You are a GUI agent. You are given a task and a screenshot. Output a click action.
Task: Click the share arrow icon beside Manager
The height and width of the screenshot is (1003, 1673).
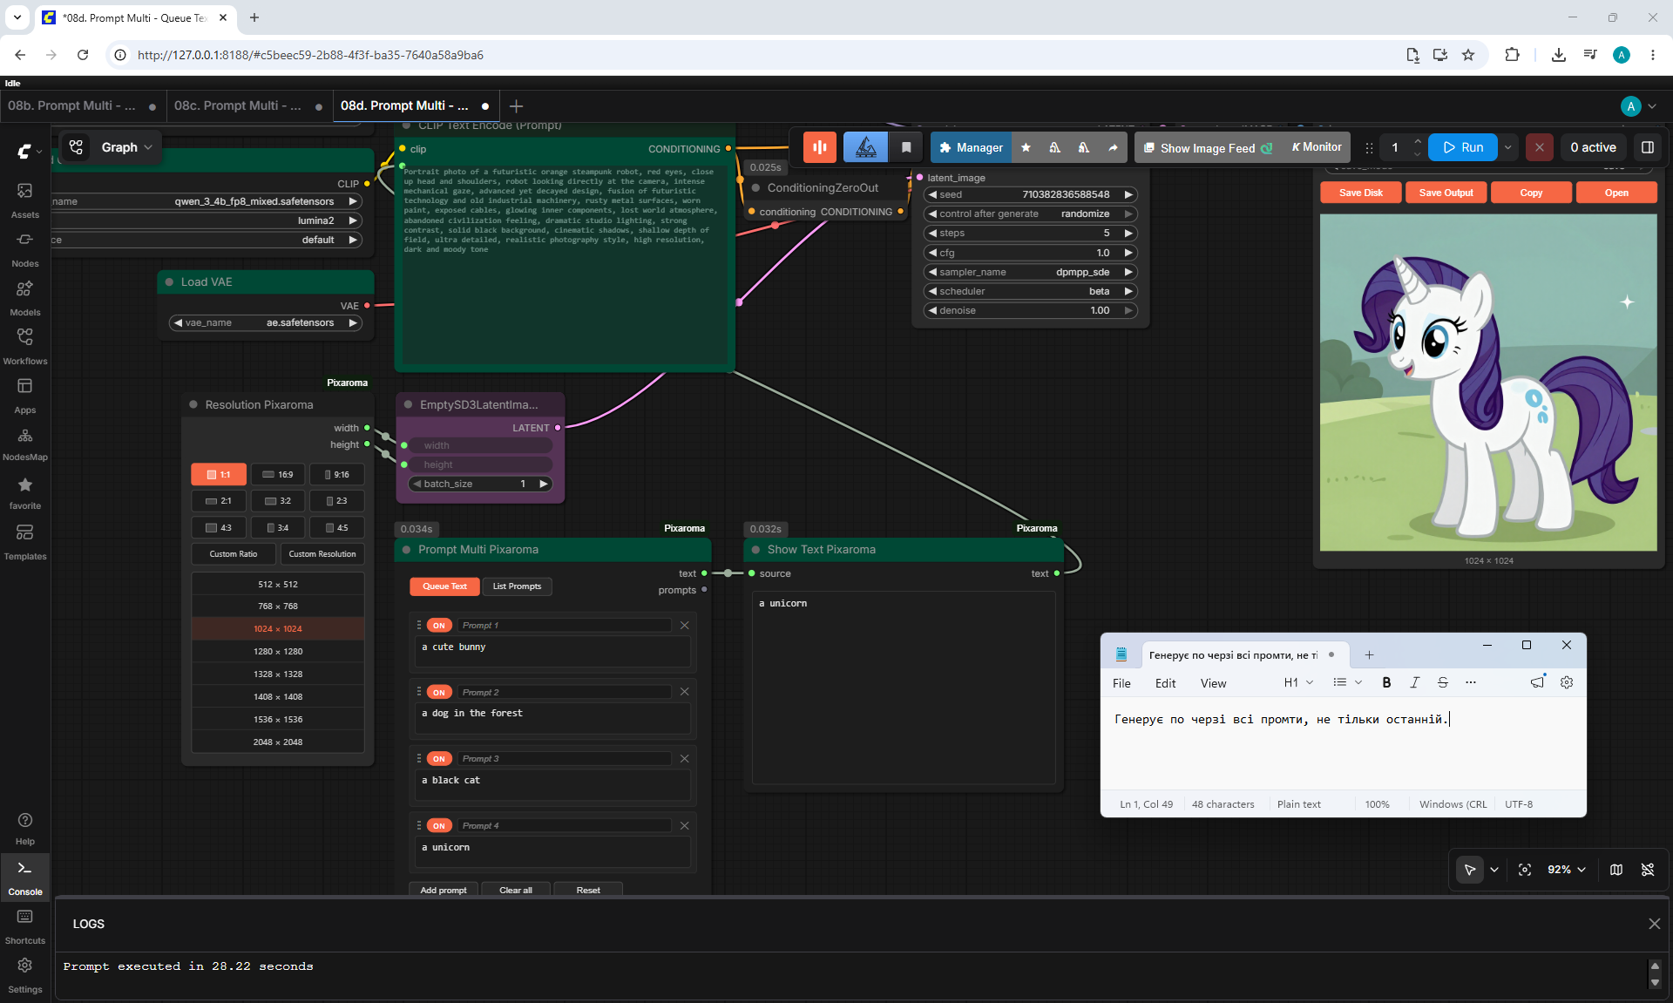pos(1113,147)
